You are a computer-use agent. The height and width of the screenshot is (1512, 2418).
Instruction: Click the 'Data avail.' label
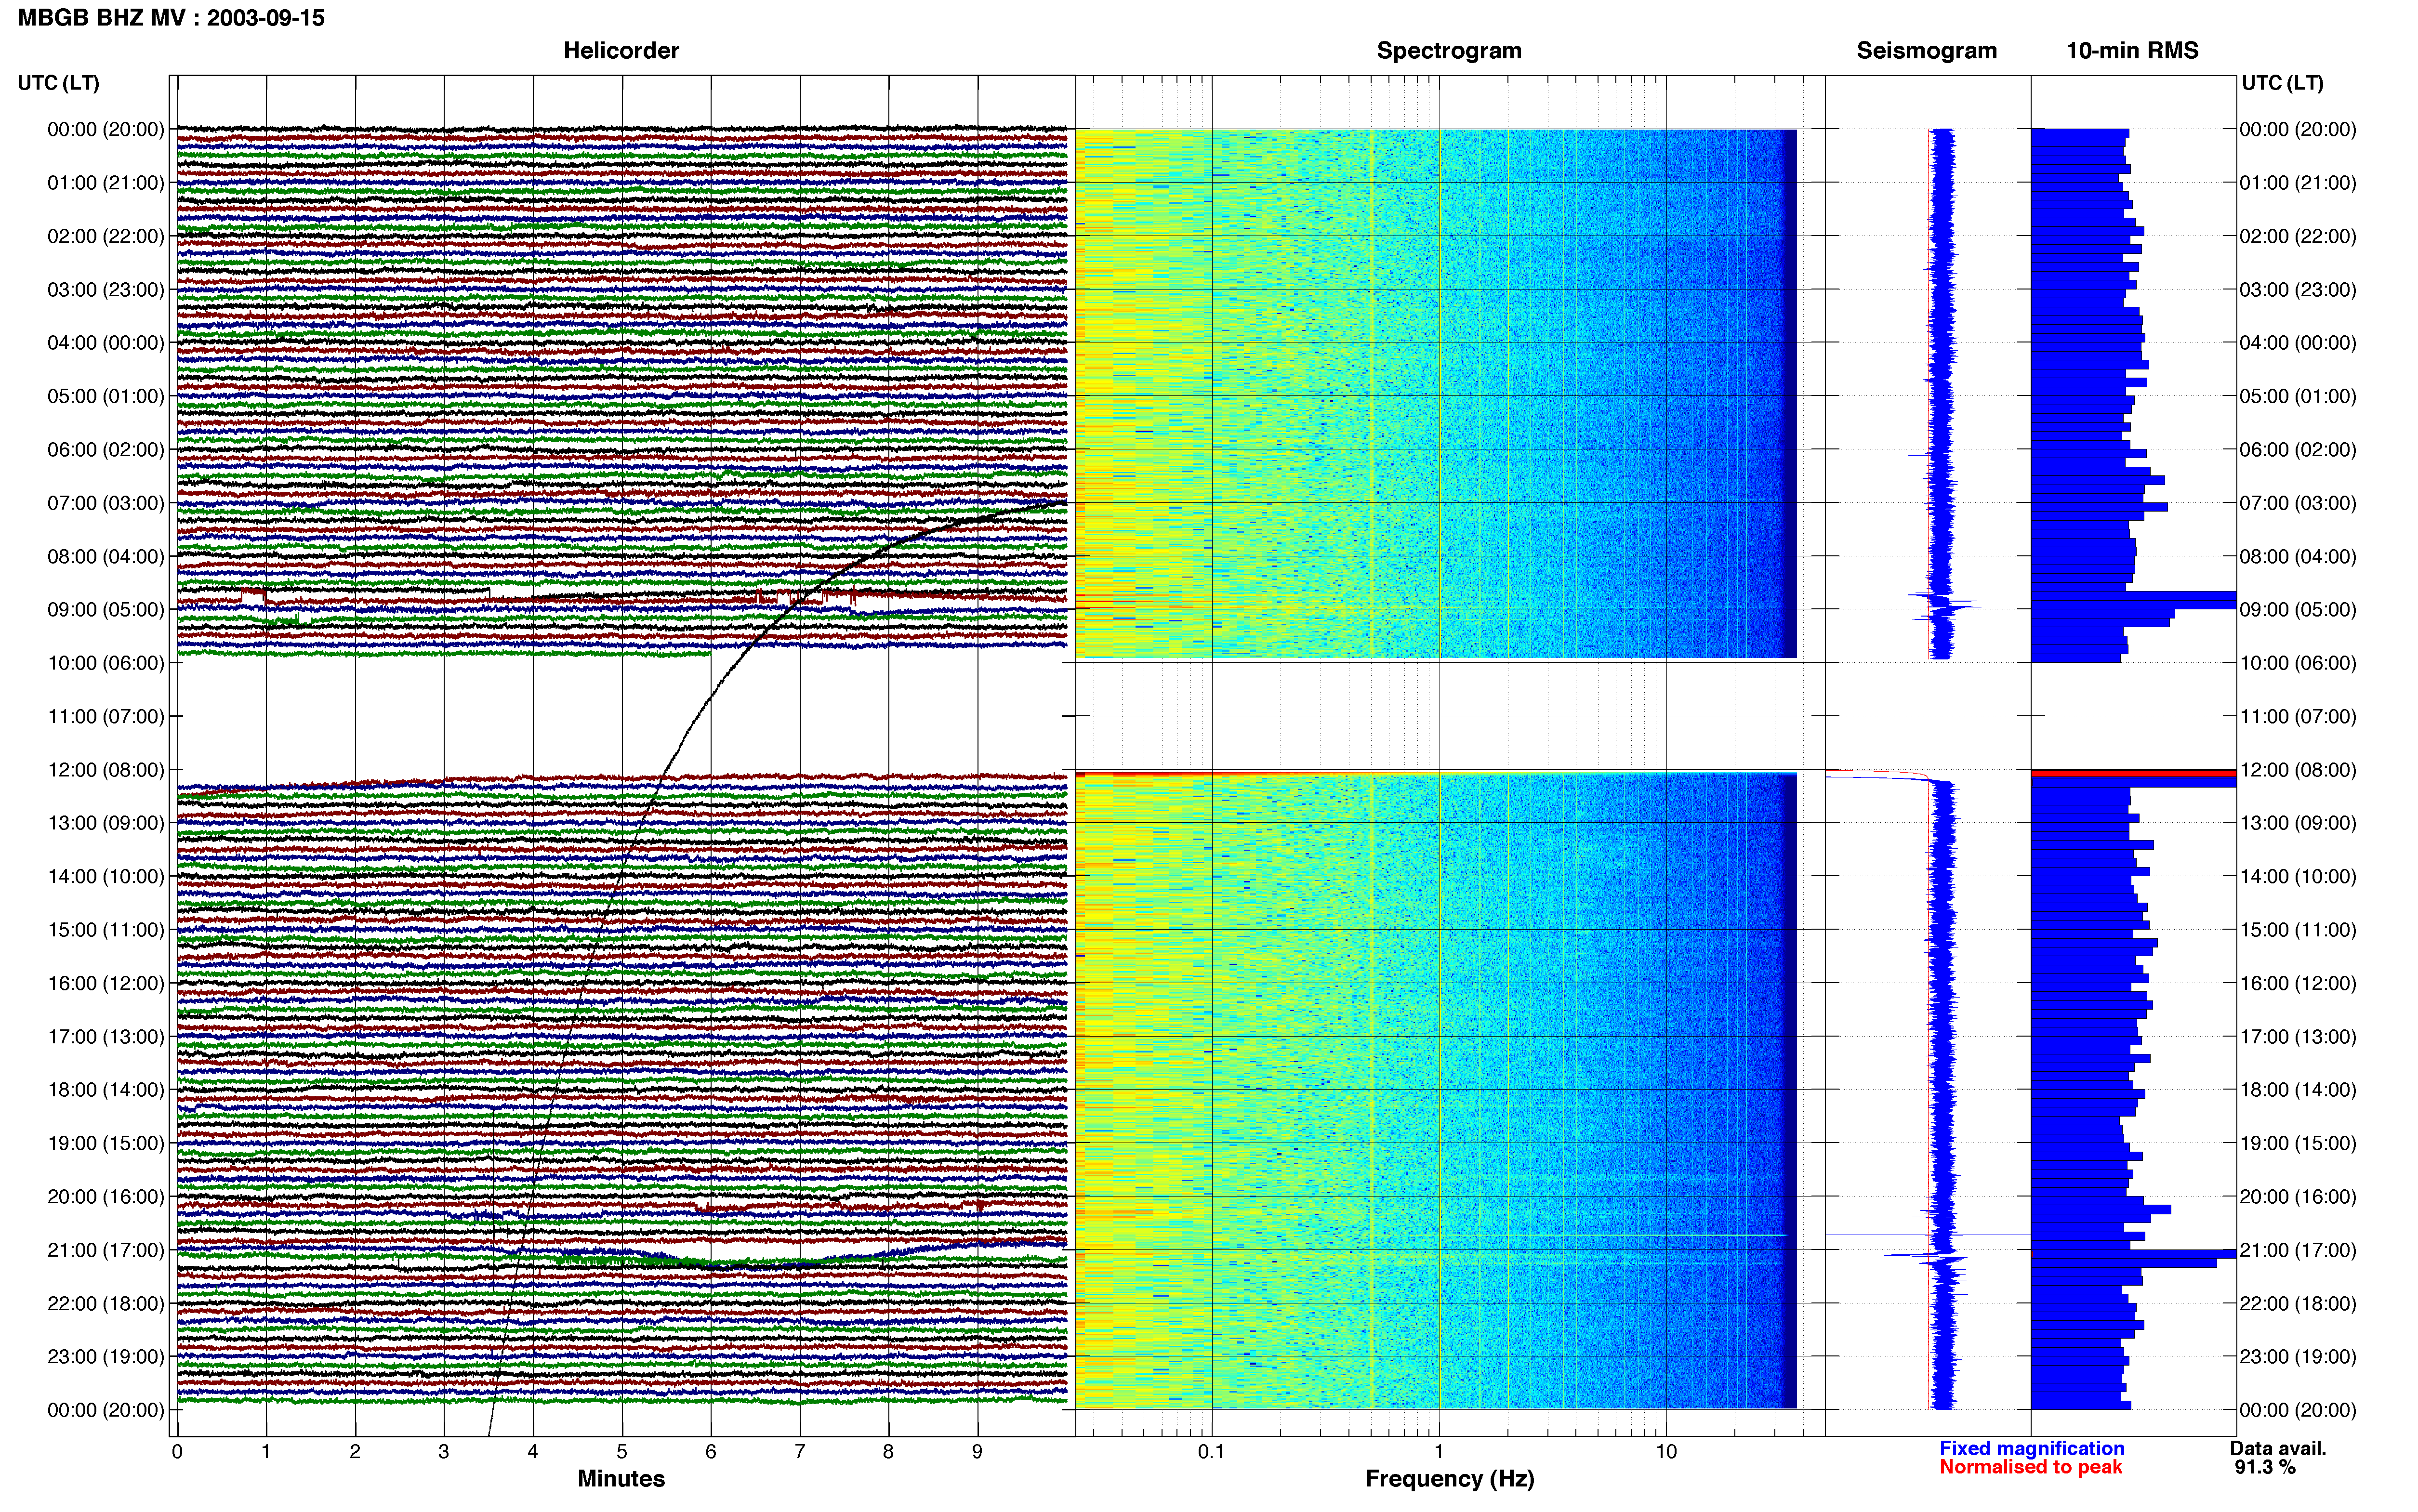tap(2278, 1448)
